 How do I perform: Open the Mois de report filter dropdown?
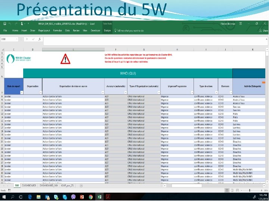[x=22, y=93]
